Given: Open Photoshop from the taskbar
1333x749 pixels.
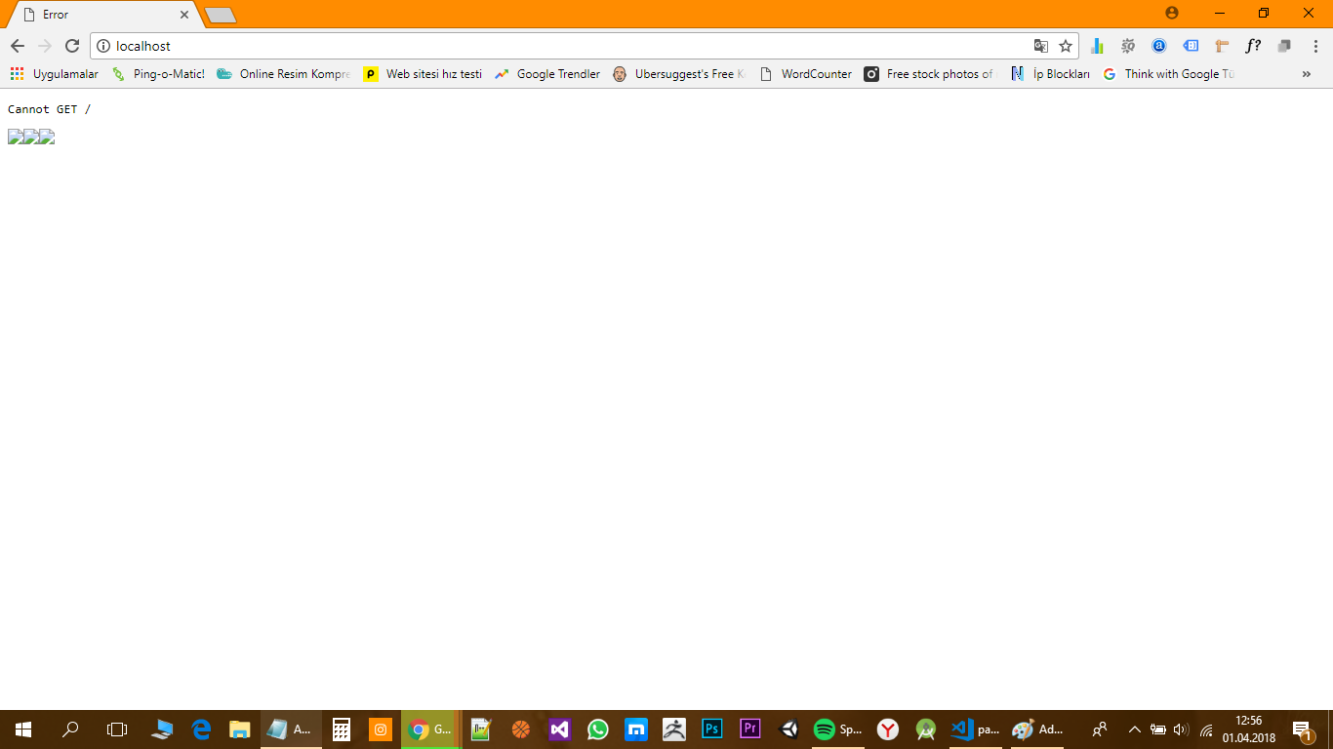Looking at the screenshot, I should coord(711,729).
